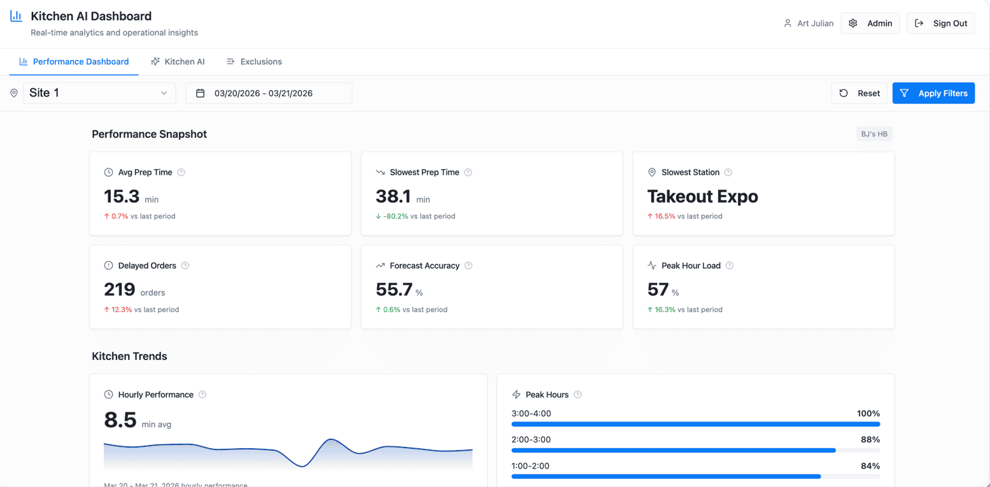Click the user profile icon beside Art Julian
Screen dimensions: 990x487
[788, 24]
